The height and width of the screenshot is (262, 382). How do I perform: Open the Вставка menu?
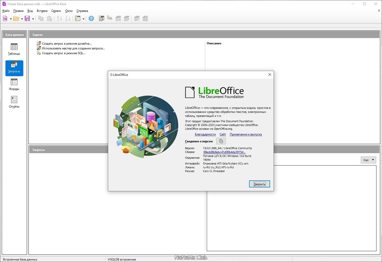(42, 11)
